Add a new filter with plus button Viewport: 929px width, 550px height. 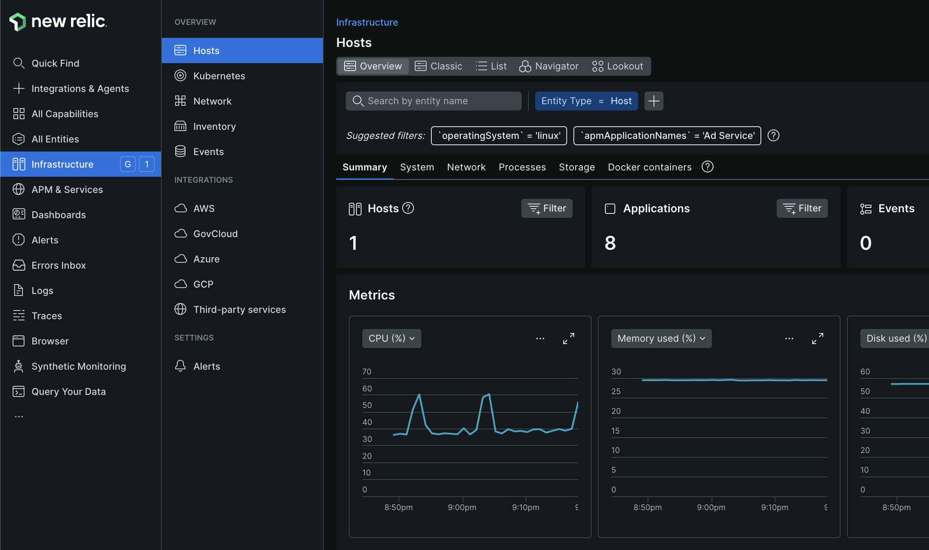pyautogui.click(x=654, y=101)
